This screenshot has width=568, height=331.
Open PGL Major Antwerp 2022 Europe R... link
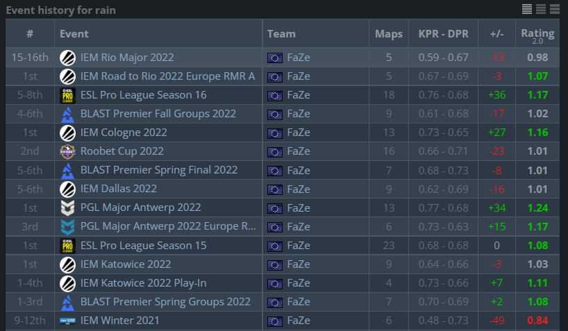[168, 227]
